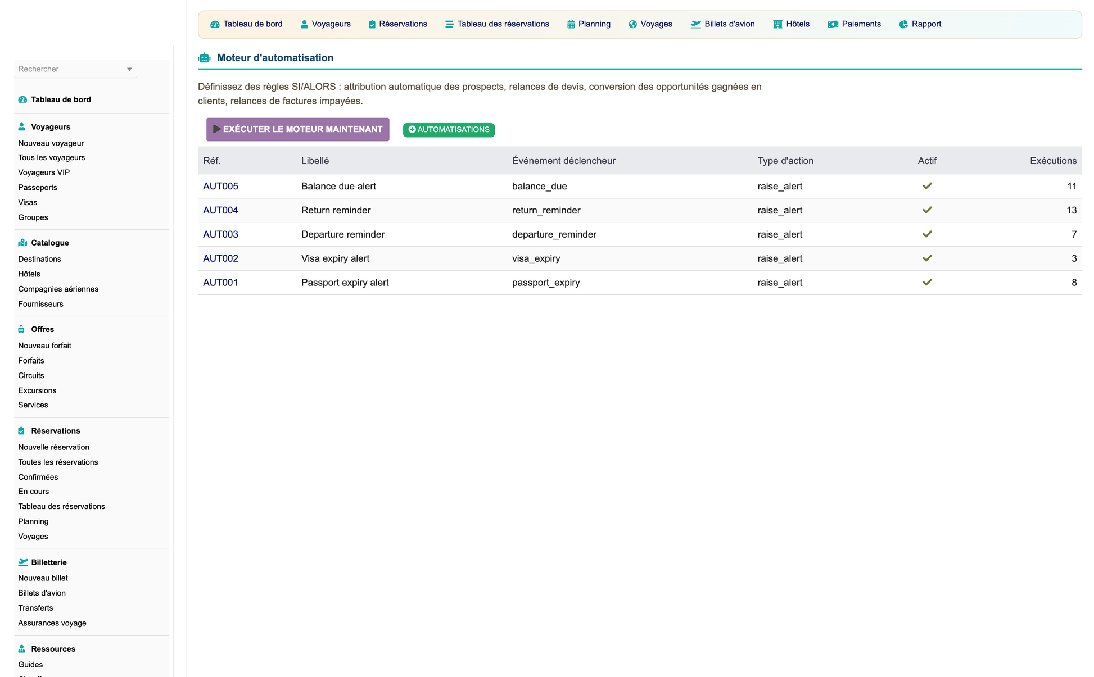This screenshot has height=677, width=1094.
Task: Open the Rechercher dropdown arrow
Action: click(129, 69)
